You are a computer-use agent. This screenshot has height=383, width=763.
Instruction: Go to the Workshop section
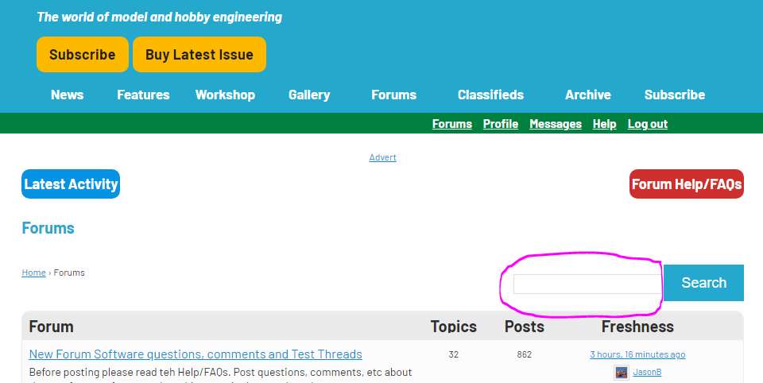[225, 95]
